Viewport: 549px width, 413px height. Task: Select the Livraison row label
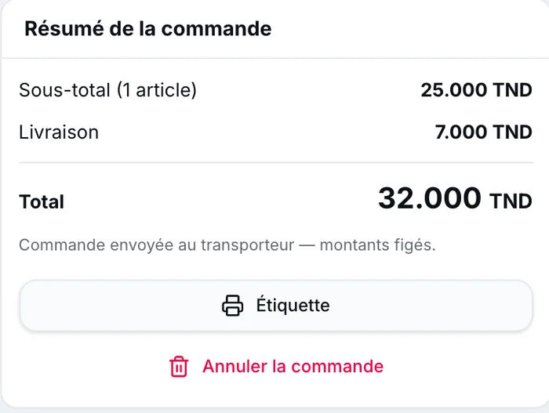(59, 132)
